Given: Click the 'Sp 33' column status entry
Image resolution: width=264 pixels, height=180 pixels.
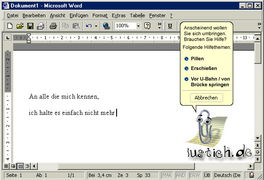Looking at the screenshot, I should pyautogui.click(x=143, y=175).
